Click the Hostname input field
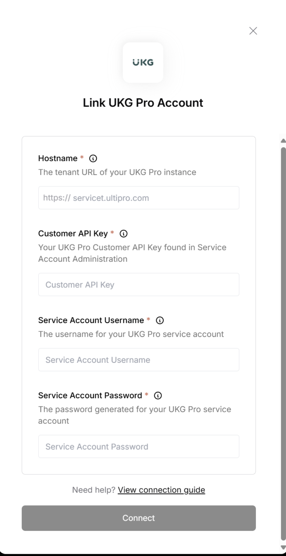This screenshot has width=286, height=556. [x=138, y=198]
